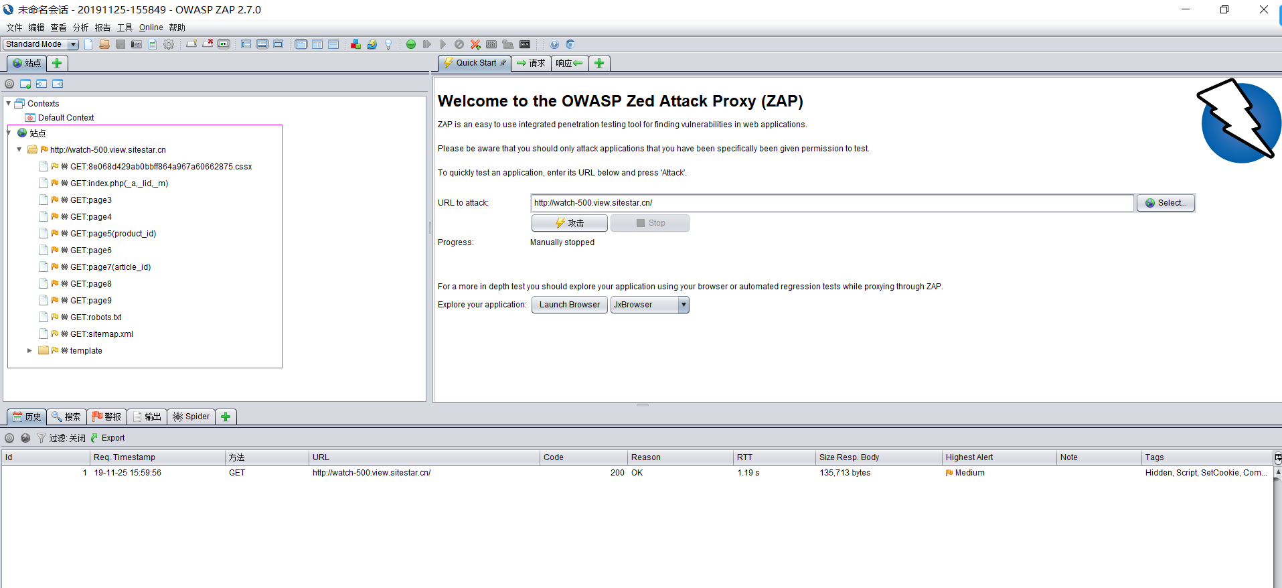Click the Export button in History toolbar
The image size is (1282, 588).
pyautogui.click(x=108, y=438)
